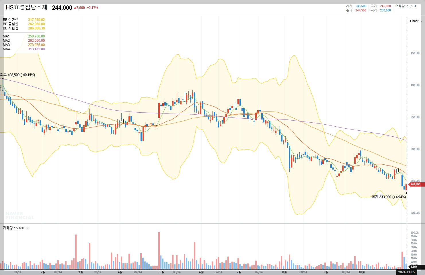The width and height of the screenshot is (425, 275).
Task: Click the 거래량 15,191 value in header
Action: (x=411, y=6)
